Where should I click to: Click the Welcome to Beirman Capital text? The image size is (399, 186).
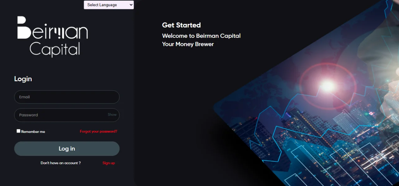tap(201, 36)
